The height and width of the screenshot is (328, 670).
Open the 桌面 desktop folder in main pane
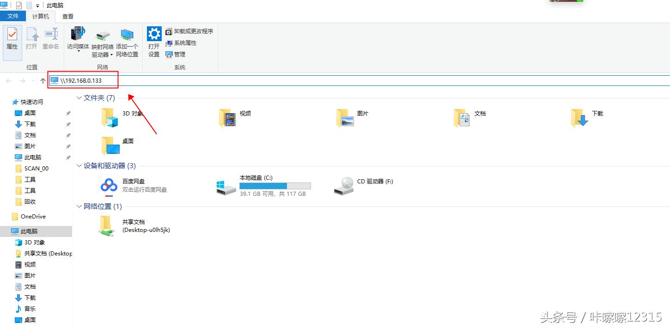click(x=110, y=145)
